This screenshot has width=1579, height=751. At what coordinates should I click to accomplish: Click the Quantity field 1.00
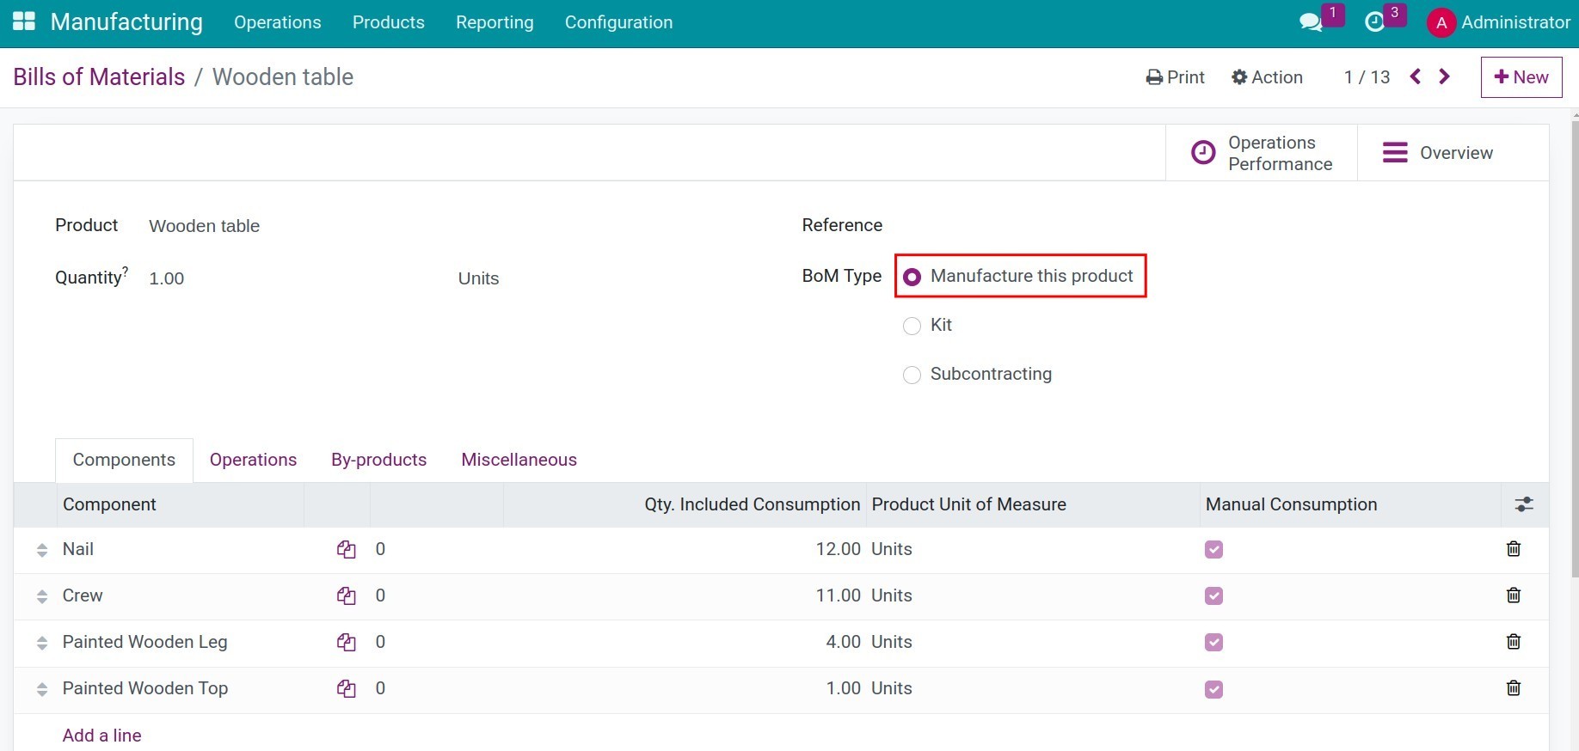[166, 278]
